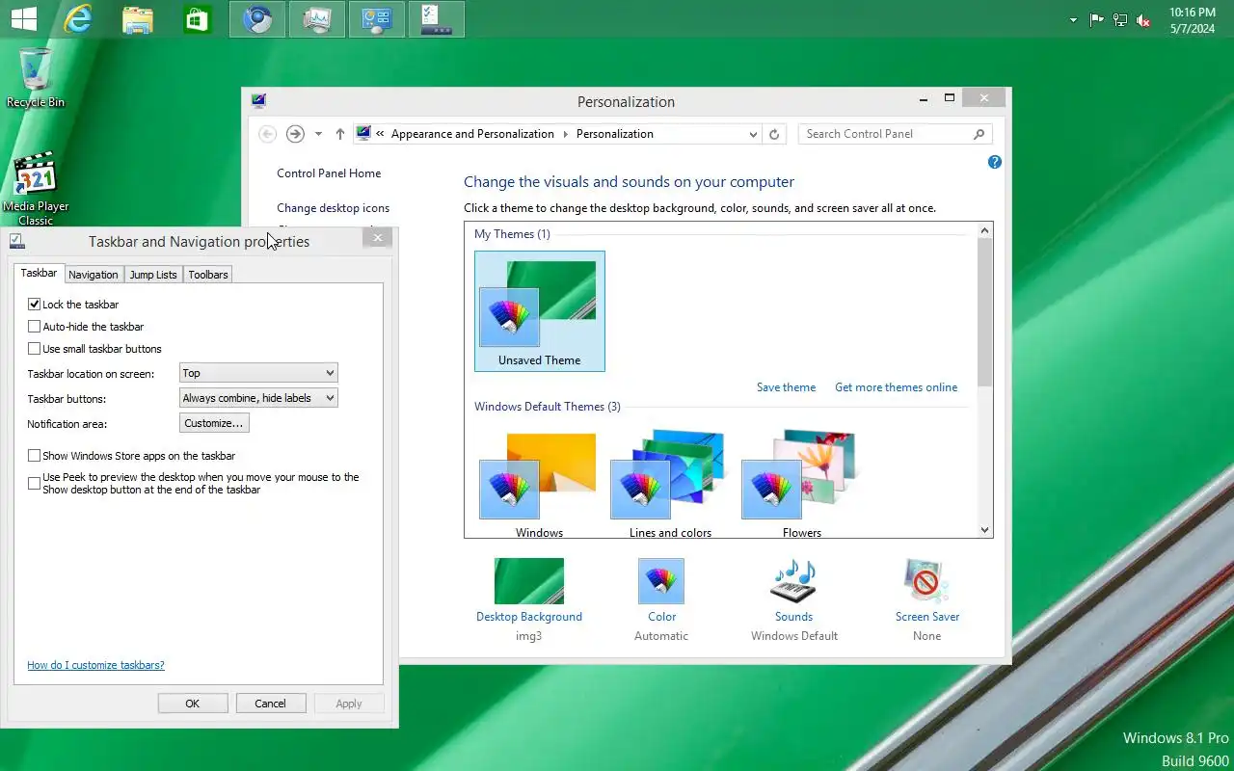Viewport: 1234px width, 771px height.
Task: Refresh the Personalization address bar
Action: coord(774,134)
